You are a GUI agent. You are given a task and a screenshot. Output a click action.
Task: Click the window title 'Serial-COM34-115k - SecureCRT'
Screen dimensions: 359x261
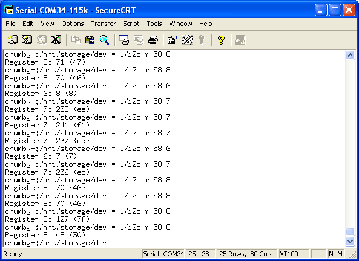75,10
